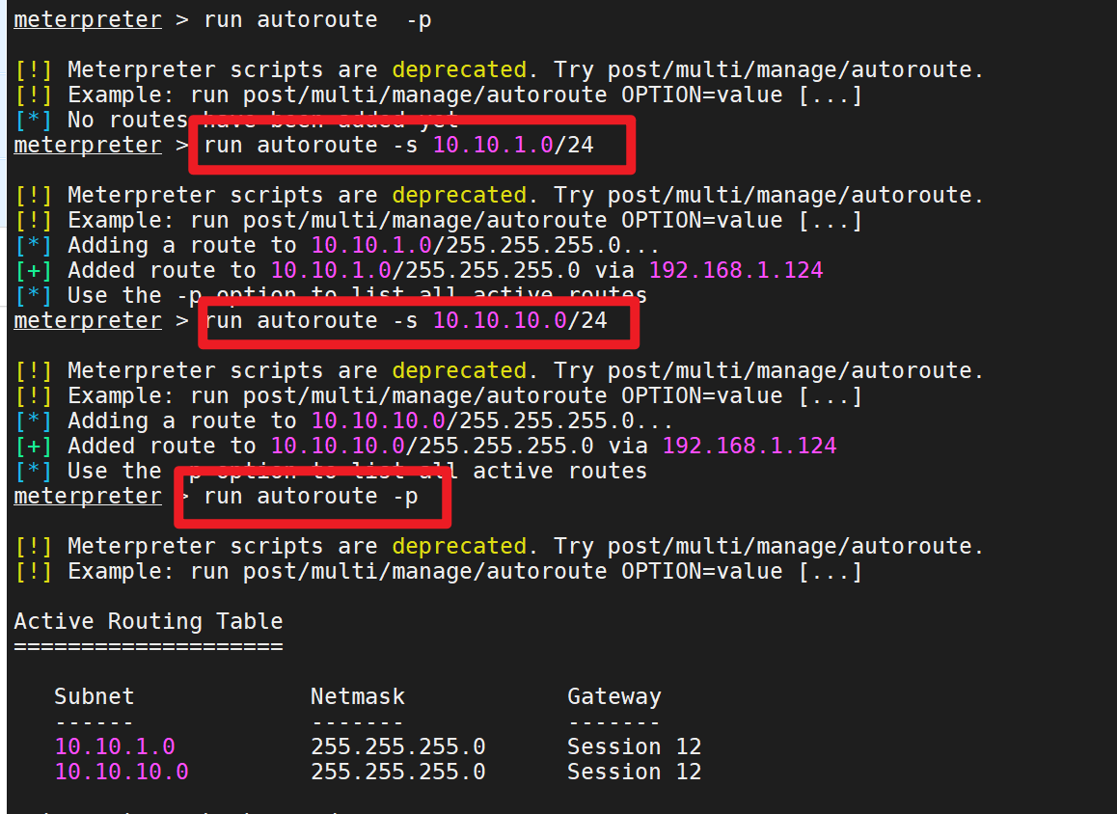Click netmask '255.255.255.0' in the 10.10.10.0 row
Image resolution: width=1117 pixels, height=814 pixels.
pos(398,772)
